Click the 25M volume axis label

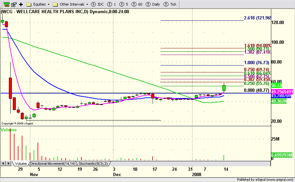pyautogui.click(x=275, y=139)
